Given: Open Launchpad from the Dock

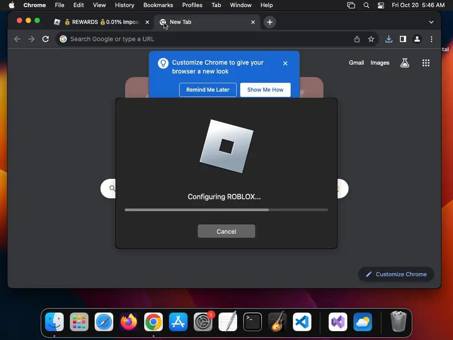Looking at the screenshot, I should pos(79,322).
